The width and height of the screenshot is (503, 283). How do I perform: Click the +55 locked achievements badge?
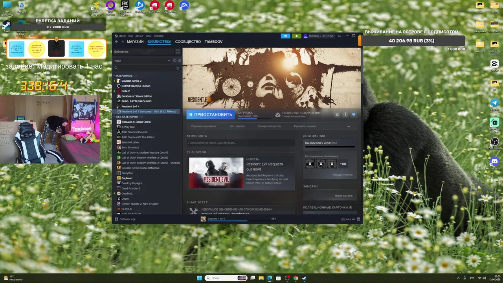(x=343, y=164)
